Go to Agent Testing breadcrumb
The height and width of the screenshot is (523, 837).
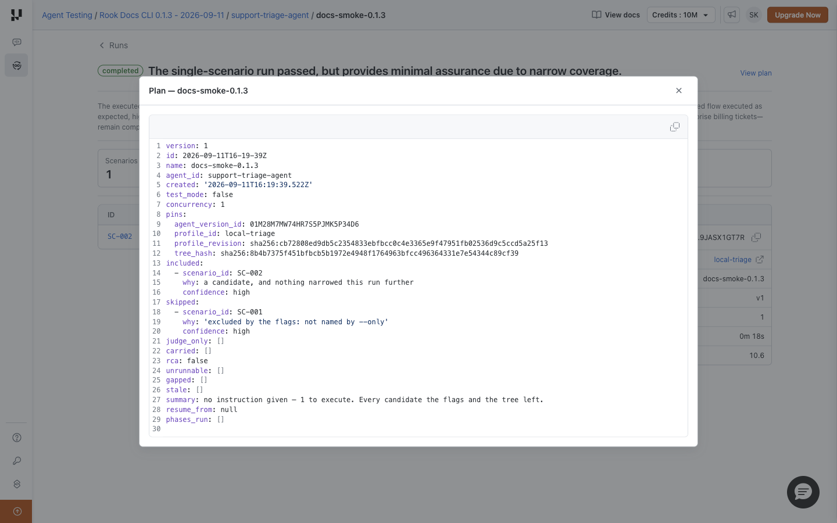point(67,15)
